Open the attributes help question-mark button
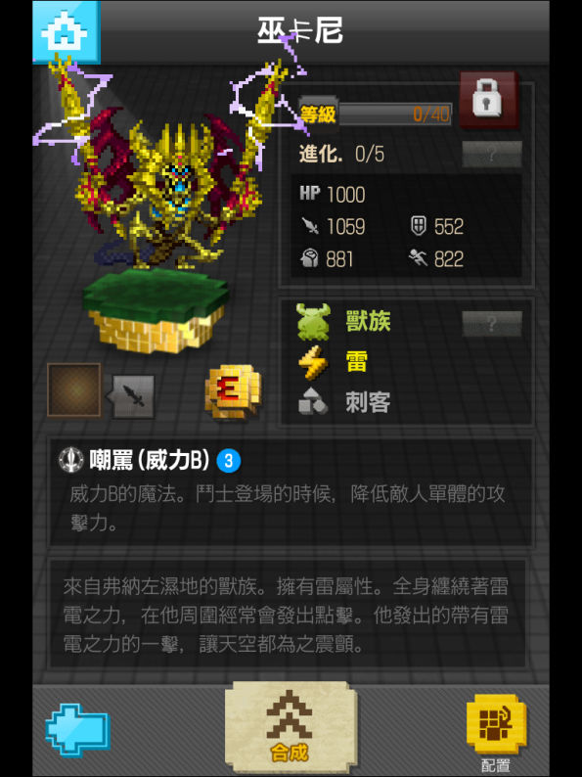The height and width of the screenshot is (777, 582). (x=491, y=324)
